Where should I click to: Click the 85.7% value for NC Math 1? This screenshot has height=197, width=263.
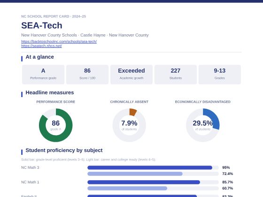228,182
